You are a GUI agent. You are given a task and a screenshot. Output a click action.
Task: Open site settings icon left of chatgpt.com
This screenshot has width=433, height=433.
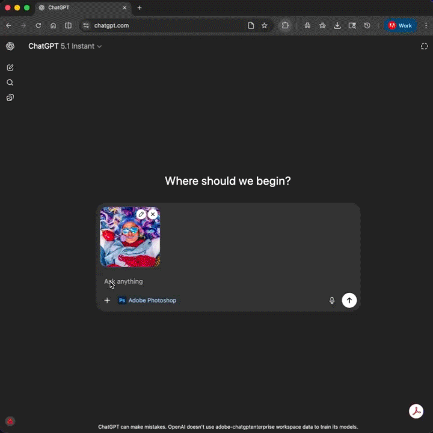[x=86, y=25]
